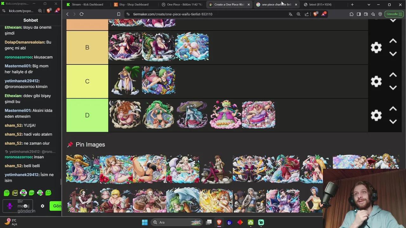The height and width of the screenshot is (228, 406).
Task: Click the green Gönder button in chat
Action: click(x=57, y=206)
